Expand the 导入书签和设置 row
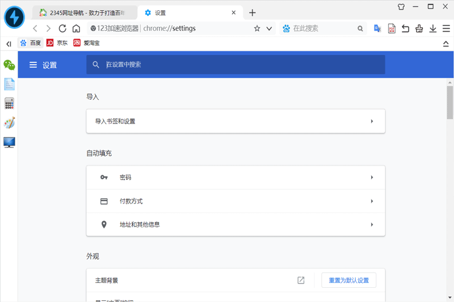The height and width of the screenshot is (302, 454). click(x=236, y=121)
